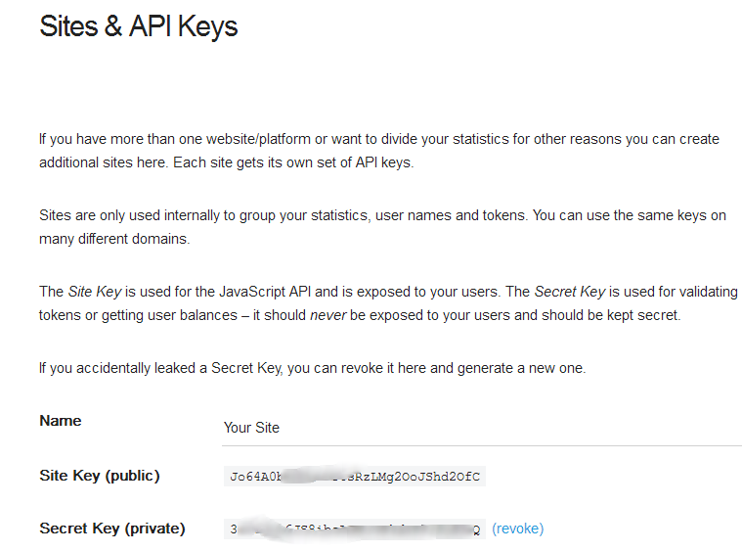This screenshot has height=552, width=742.
Task: Click the revoke link beside the Secret Key
Action: [518, 529]
